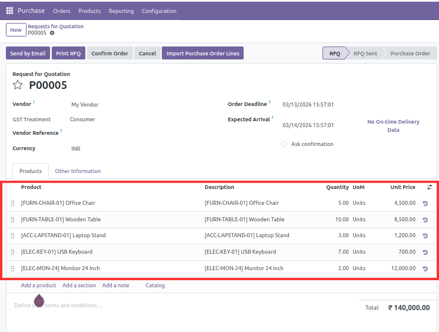Click product cell [FURN-TABLE-01] Wooden Table
The width and height of the screenshot is (439, 332).
click(x=61, y=220)
